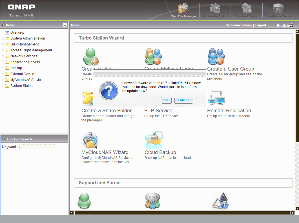Viewport: 299px width, 223px height.
Task: Click the 'Support and Forum' heading
Action: click(99, 183)
